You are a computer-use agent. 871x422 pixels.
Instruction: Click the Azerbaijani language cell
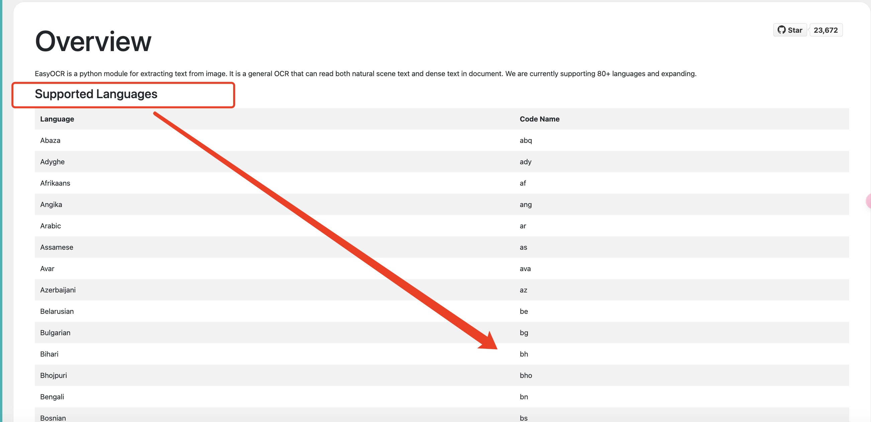tap(58, 290)
